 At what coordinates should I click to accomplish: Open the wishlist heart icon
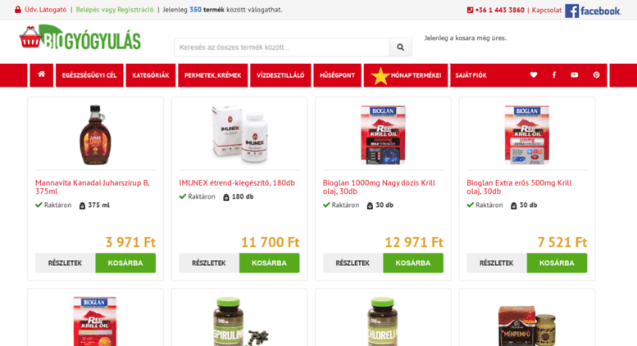(x=534, y=75)
